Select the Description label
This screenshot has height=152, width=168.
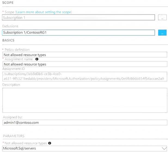[x=11, y=85]
